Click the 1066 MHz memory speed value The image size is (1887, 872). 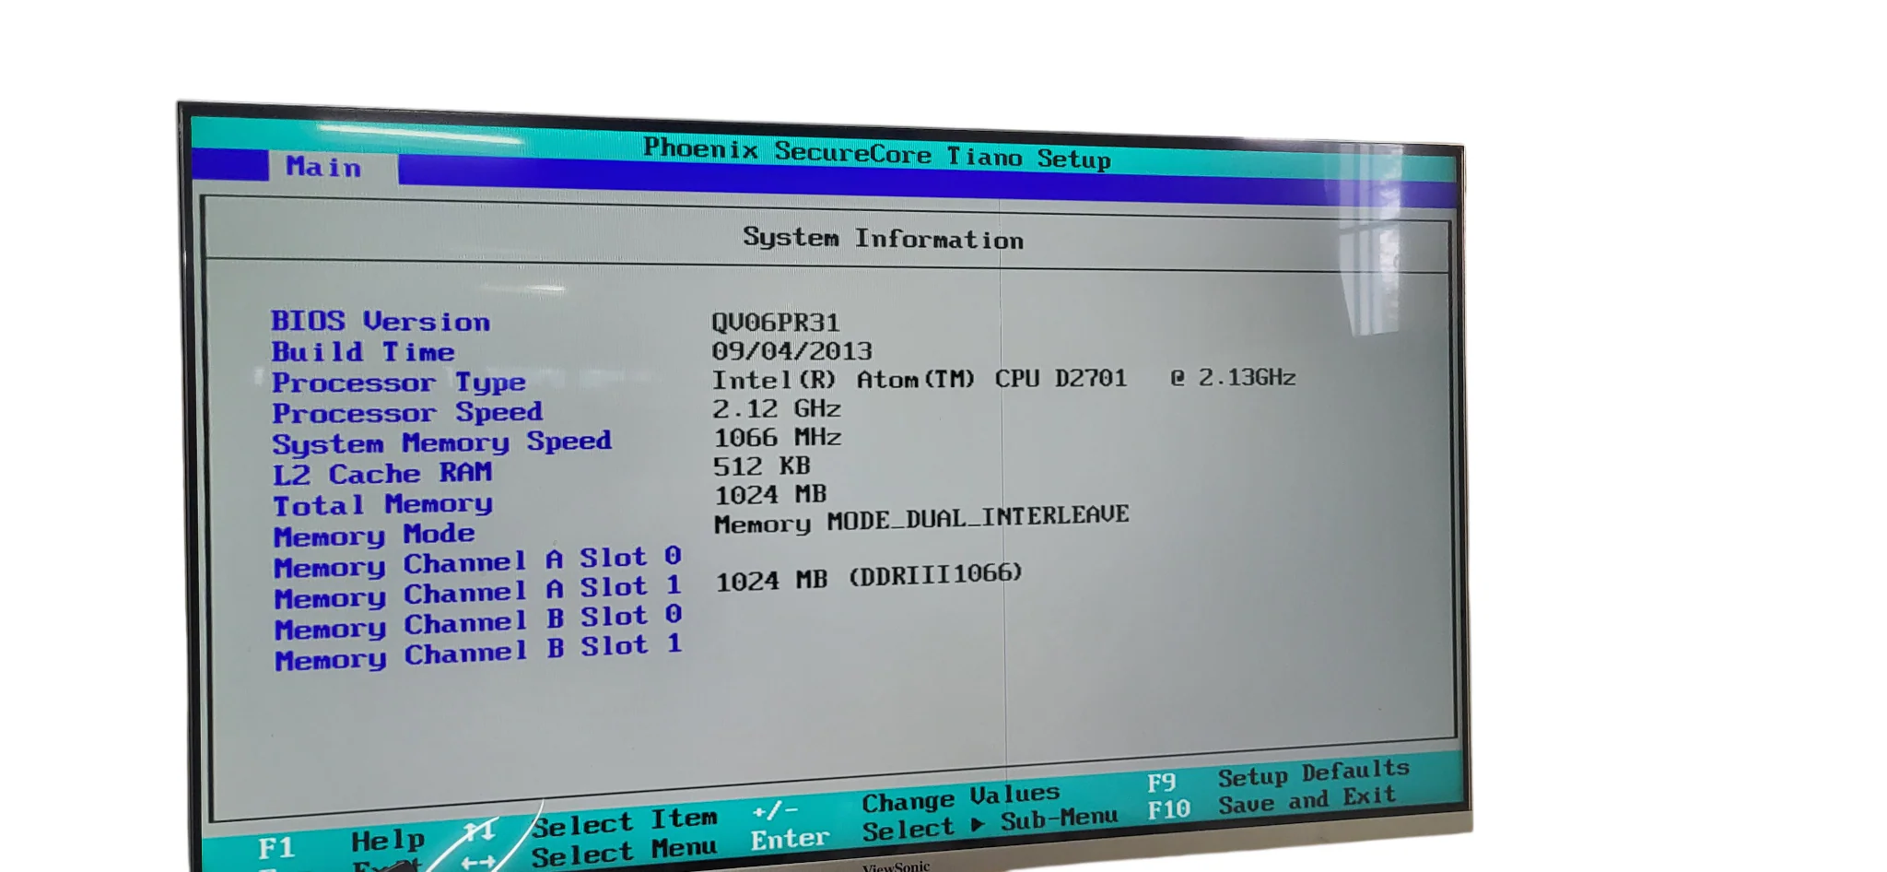click(x=778, y=437)
